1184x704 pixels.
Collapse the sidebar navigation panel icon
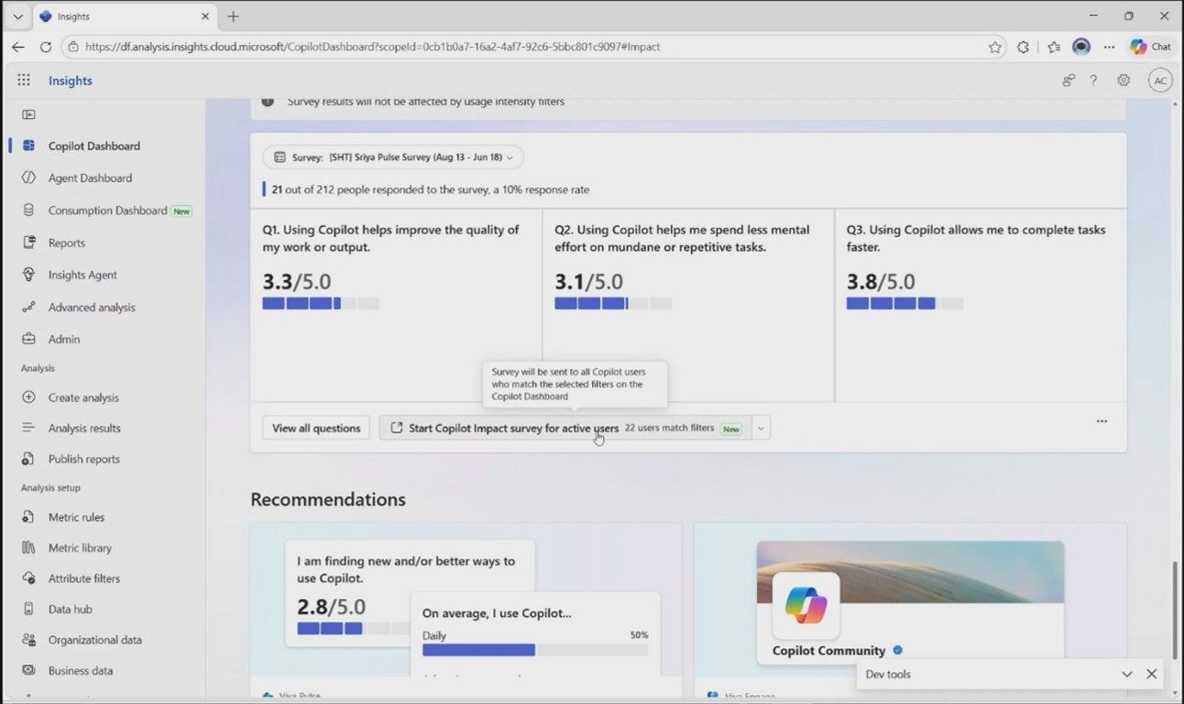pos(28,114)
